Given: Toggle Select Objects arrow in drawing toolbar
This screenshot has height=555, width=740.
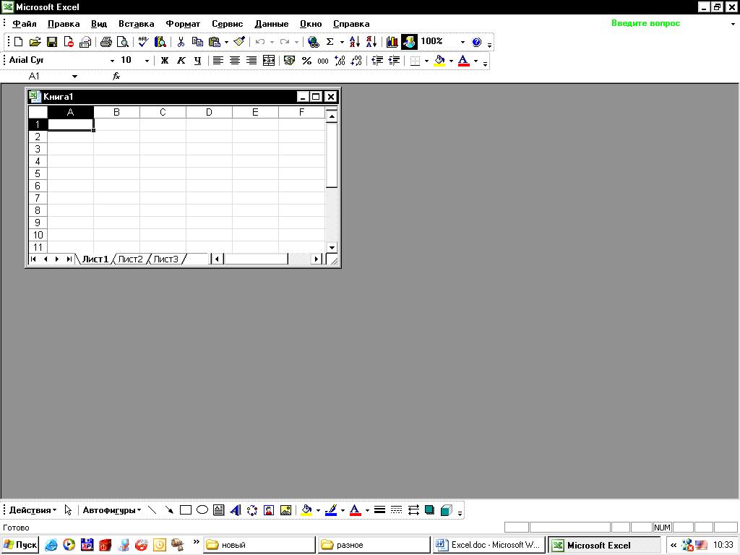Looking at the screenshot, I should point(68,510).
